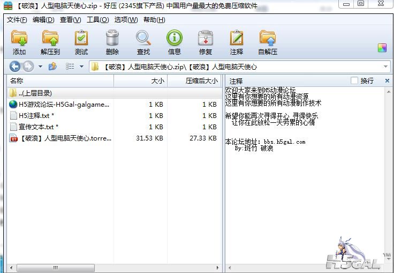Click the 注释 panel header label
The width and height of the screenshot is (394, 273).
click(236, 81)
